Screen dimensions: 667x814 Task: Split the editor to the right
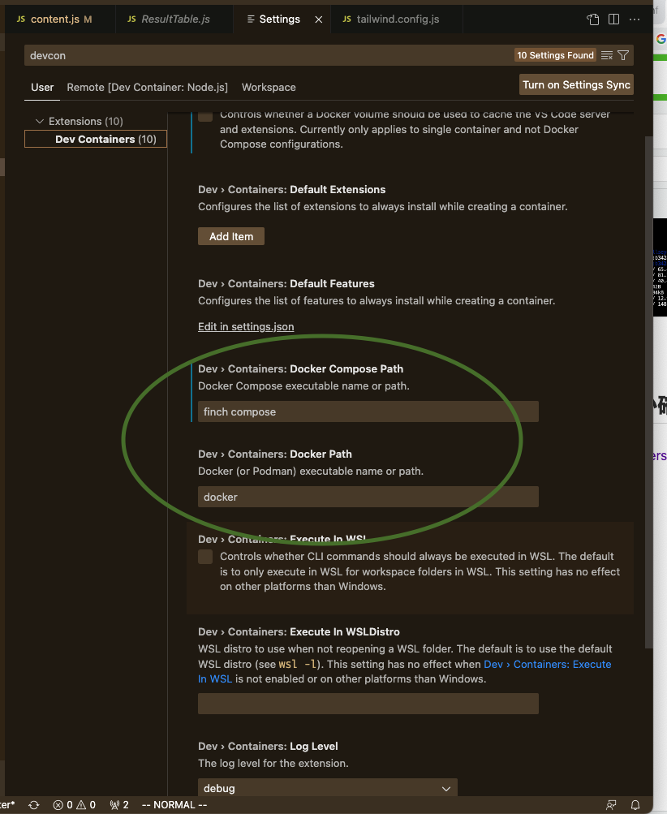click(613, 19)
